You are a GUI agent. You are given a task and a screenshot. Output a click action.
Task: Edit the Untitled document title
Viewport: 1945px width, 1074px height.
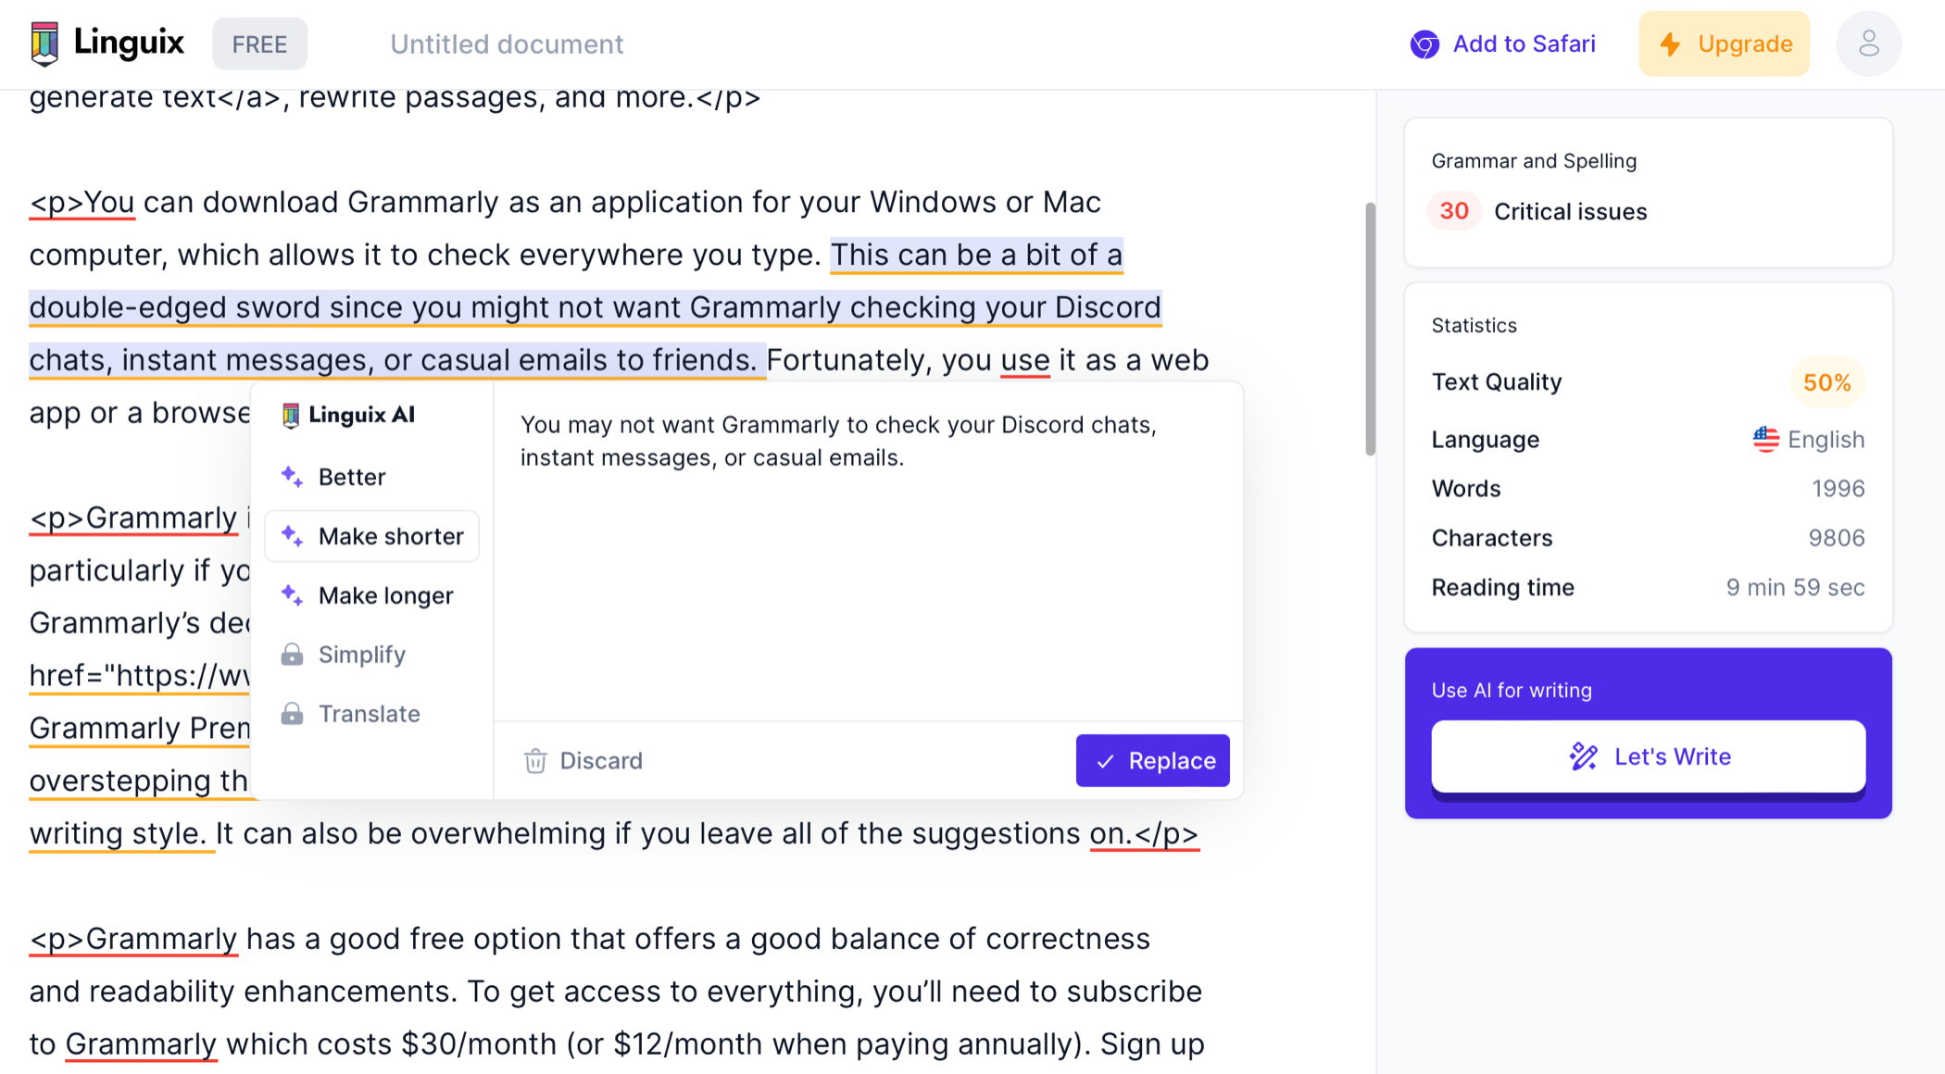pos(507,44)
